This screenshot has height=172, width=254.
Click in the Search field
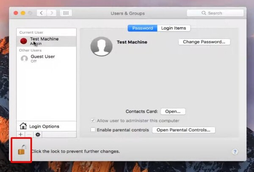tap(215, 13)
